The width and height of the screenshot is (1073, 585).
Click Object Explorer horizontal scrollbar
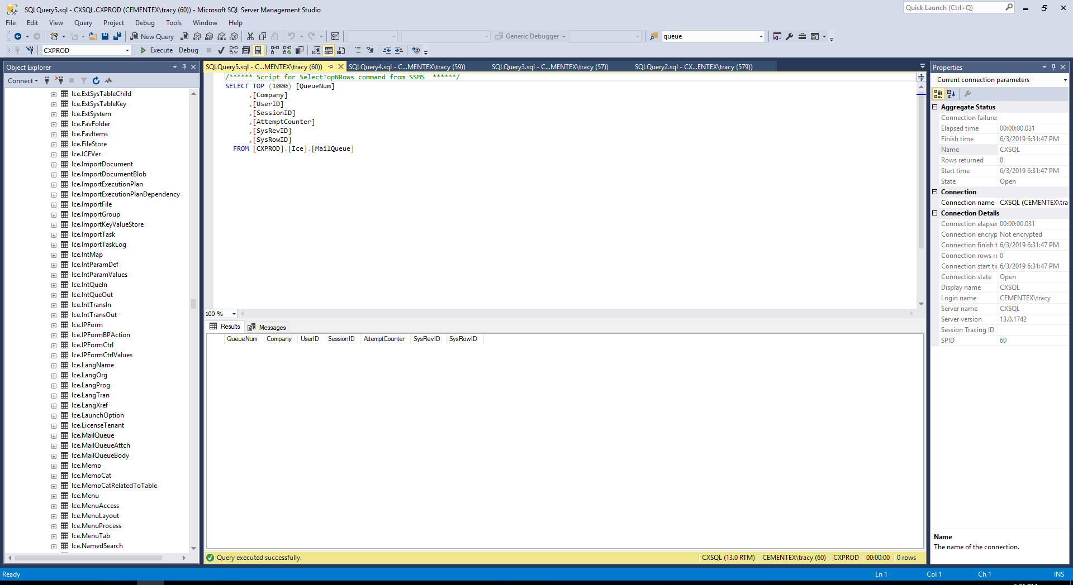[88, 558]
